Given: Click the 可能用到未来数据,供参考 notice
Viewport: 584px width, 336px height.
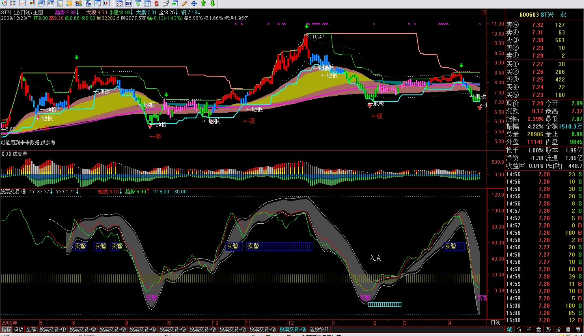Looking at the screenshot, I should coord(28,143).
